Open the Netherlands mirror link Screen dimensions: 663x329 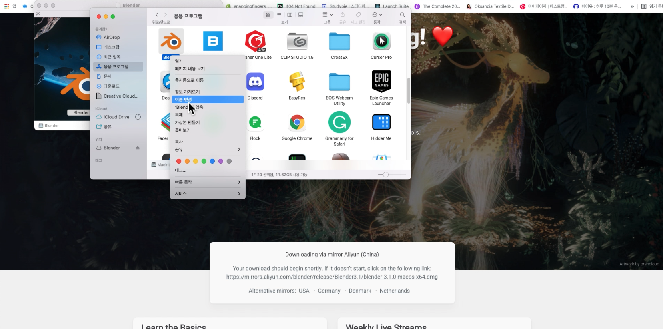tap(395, 291)
